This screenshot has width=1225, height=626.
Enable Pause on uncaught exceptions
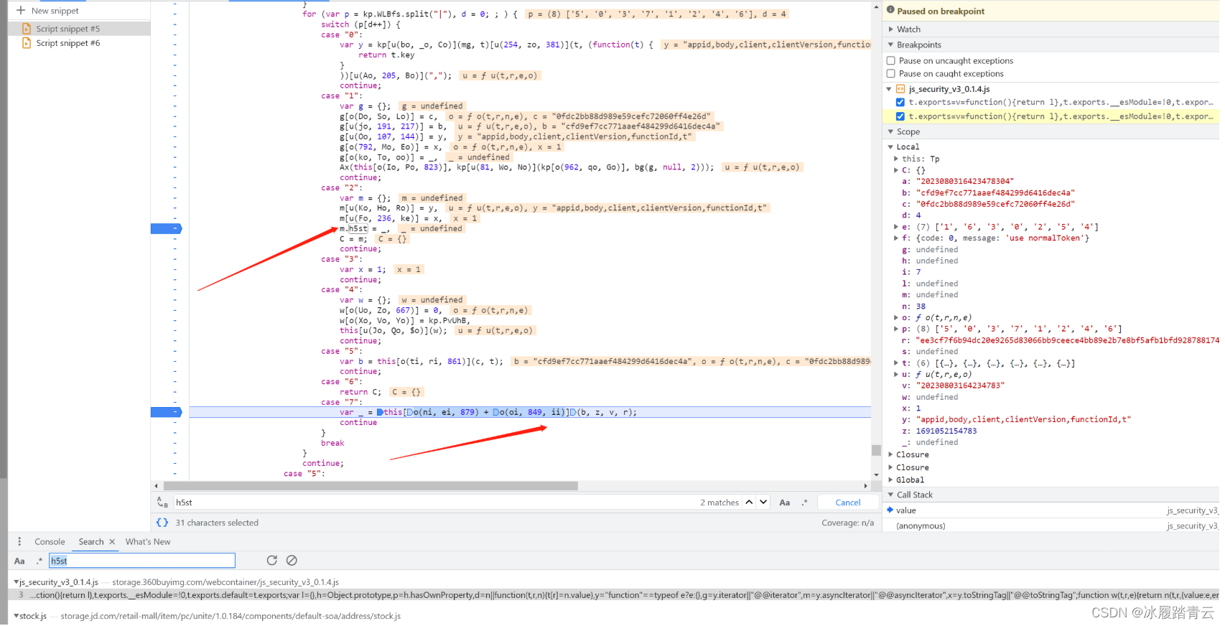click(x=891, y=61)
